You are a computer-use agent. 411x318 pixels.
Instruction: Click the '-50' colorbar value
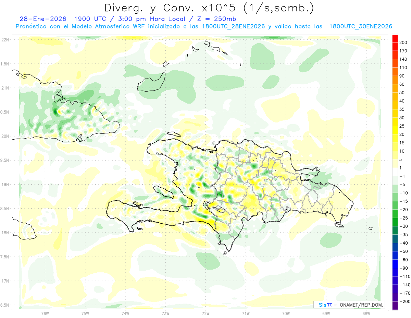click(x=403, y=251)
